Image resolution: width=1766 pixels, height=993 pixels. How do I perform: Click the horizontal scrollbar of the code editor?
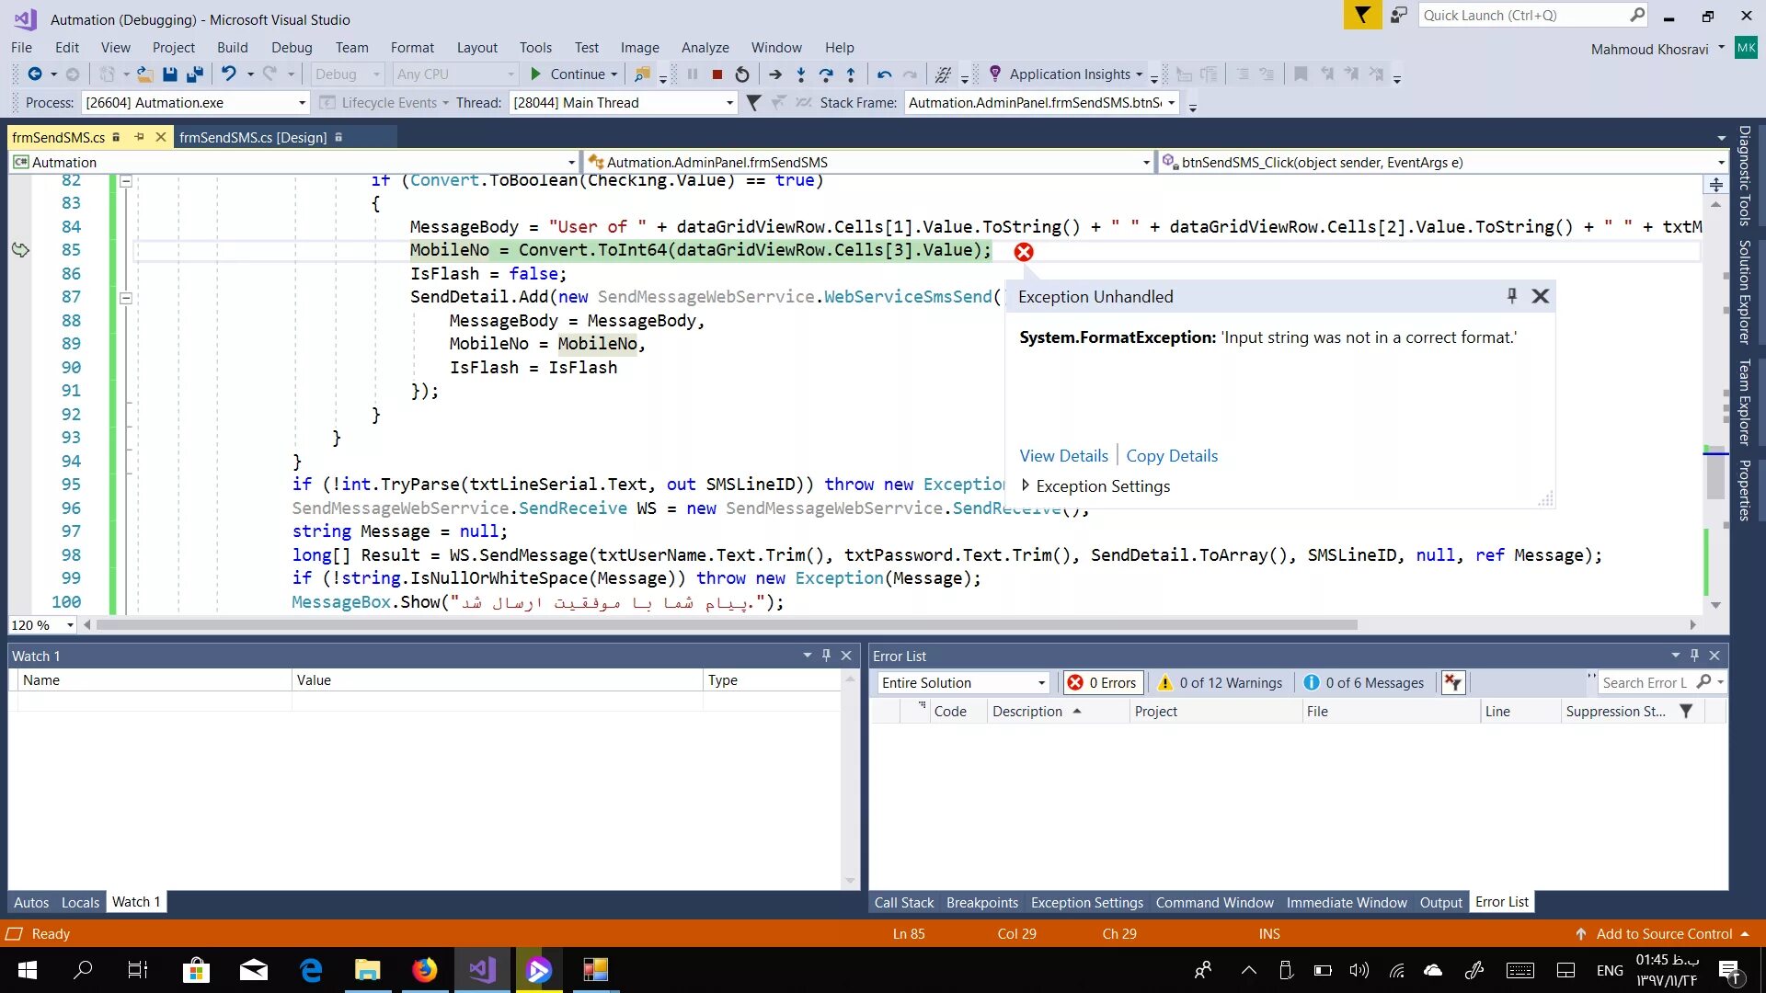[x=727, y=625]
